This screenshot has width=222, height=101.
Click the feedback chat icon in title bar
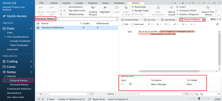point(204,3)
